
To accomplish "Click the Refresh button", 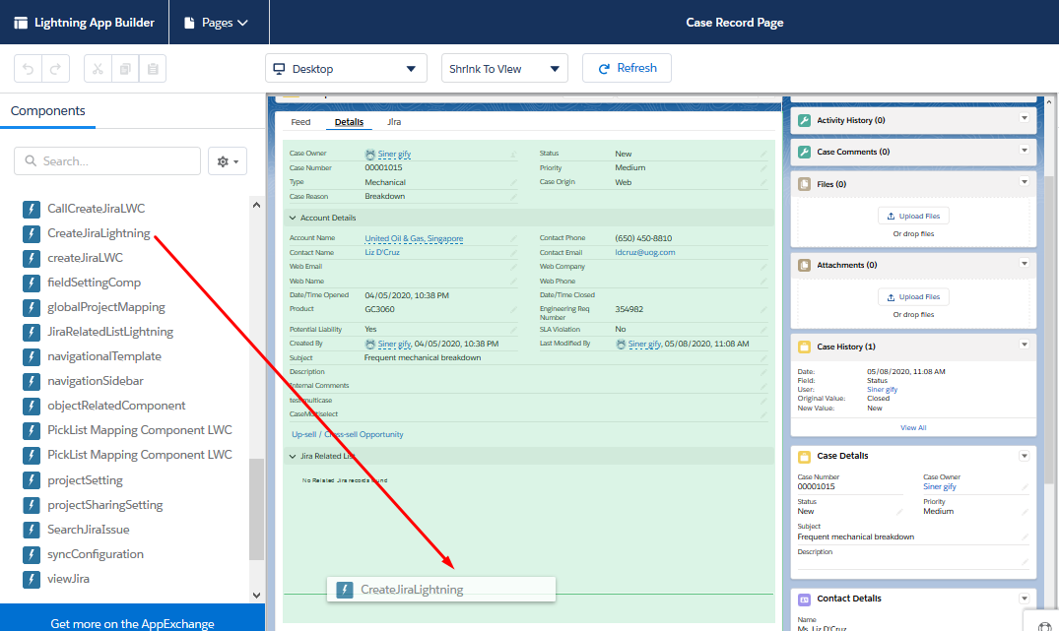I will [x=627, y=68].
